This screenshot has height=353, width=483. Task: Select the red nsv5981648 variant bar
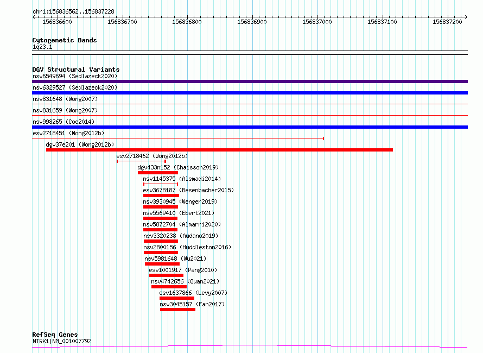[x=162, y=264]
